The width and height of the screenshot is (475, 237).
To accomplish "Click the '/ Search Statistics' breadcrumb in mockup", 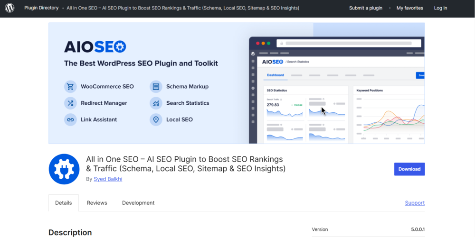I will click(297, 62).
